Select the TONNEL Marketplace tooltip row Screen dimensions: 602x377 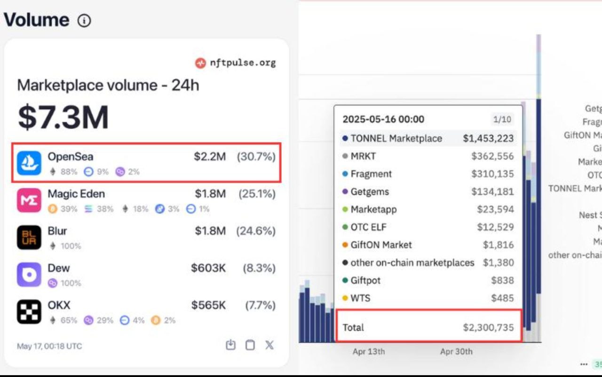(428, 138)
